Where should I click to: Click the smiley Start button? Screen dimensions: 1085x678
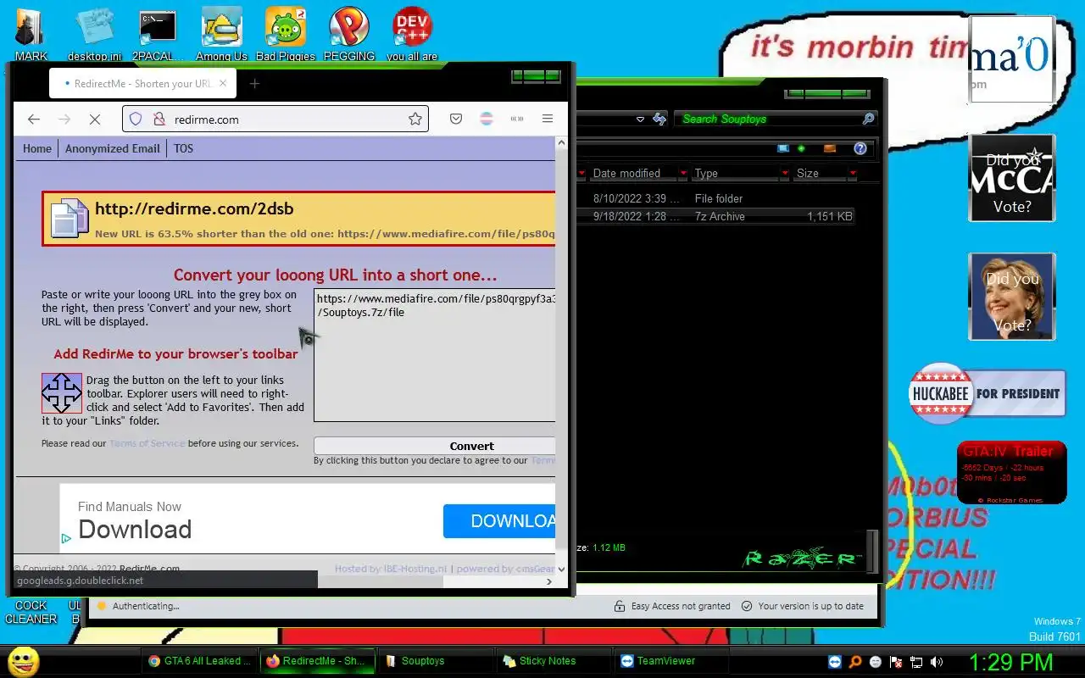coord(24,661)
